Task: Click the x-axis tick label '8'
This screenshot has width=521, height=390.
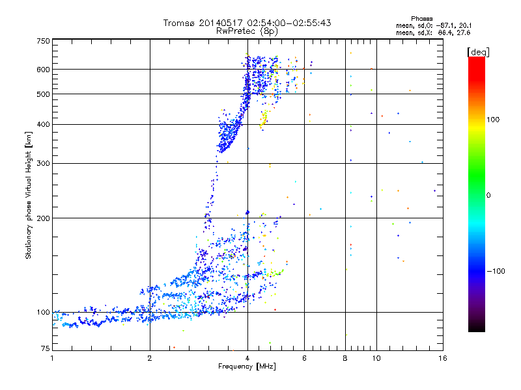Action: coord(345,358)
